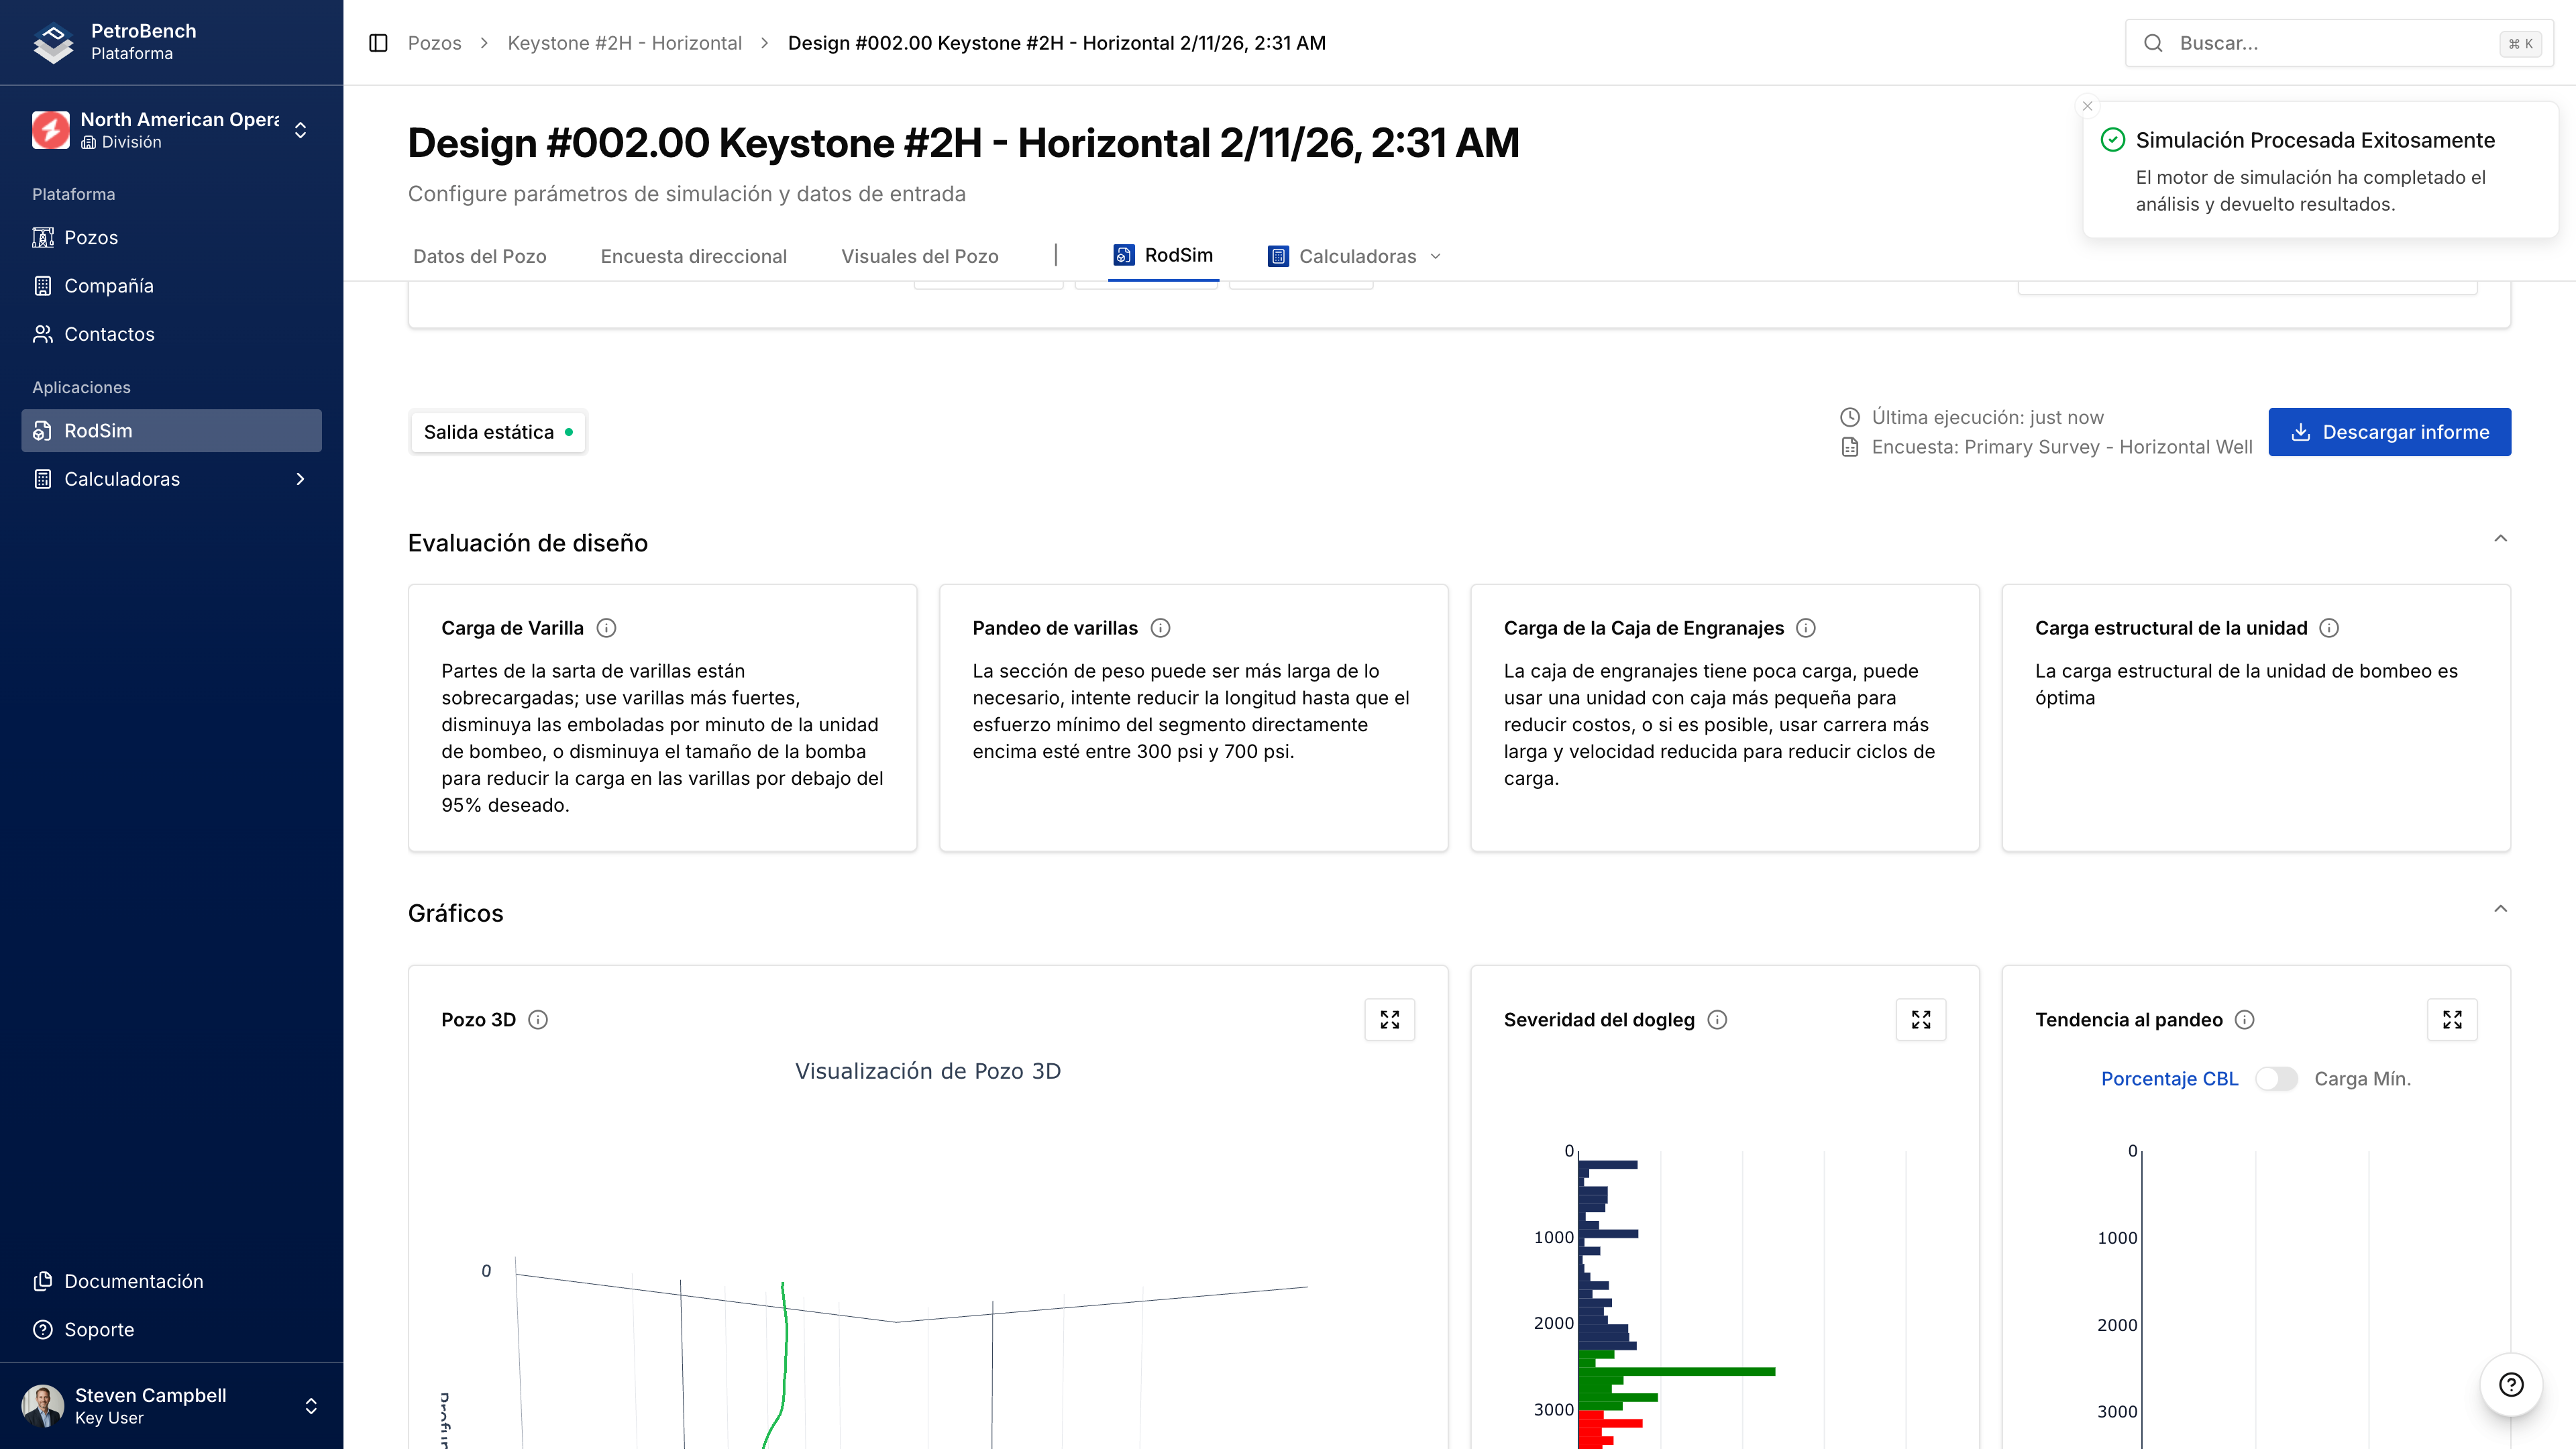2576x1449 pixels.
Task: Toggle the sidebar panel icon
Action: 378,43
